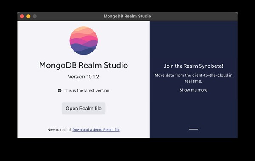Viewport: 255px width, 161px height.
Task: Click the 'MongoDB Realm Studio' main heading
Action: pos(83,65)
